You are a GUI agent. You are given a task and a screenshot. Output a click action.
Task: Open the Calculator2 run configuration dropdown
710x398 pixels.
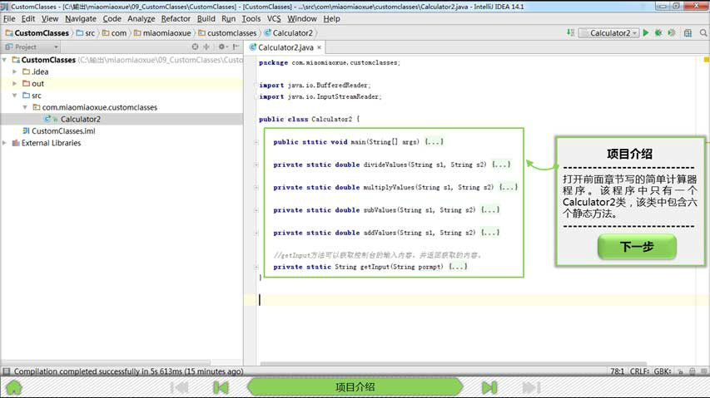pyautogui.click(x=608, y=33)
